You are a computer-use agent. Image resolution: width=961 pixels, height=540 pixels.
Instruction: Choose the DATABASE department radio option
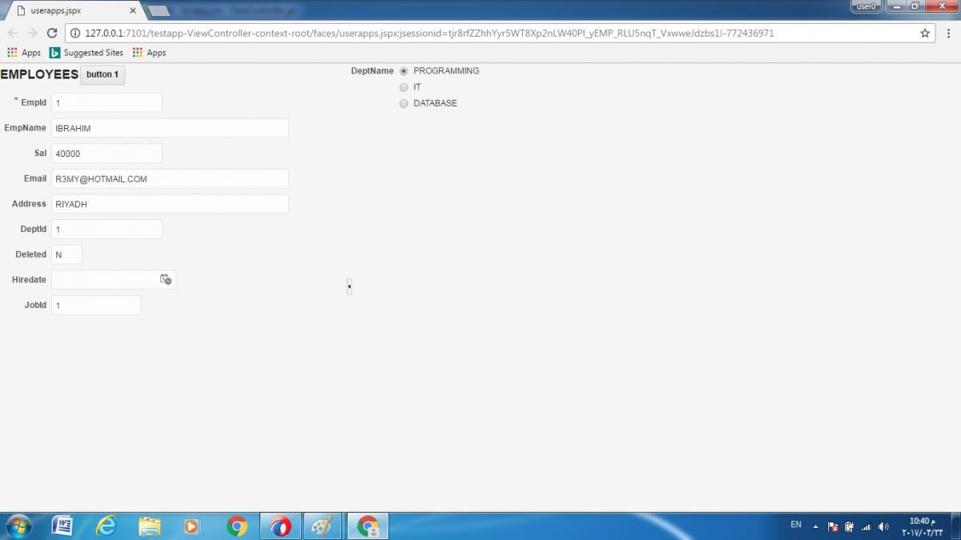pos(404,103)
